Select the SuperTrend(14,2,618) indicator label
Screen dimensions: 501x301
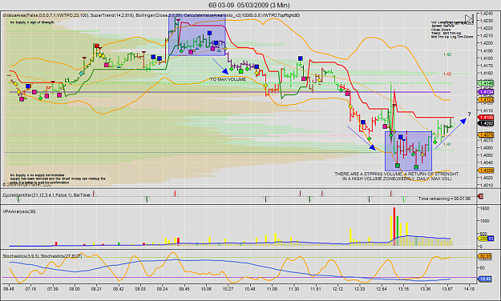112,15
